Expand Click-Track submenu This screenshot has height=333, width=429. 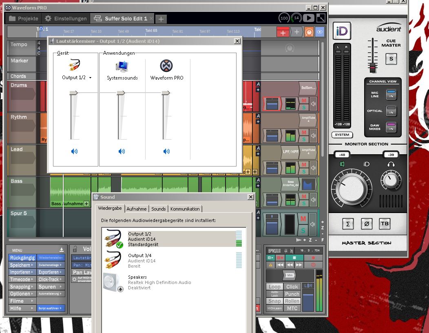point(51,279)
